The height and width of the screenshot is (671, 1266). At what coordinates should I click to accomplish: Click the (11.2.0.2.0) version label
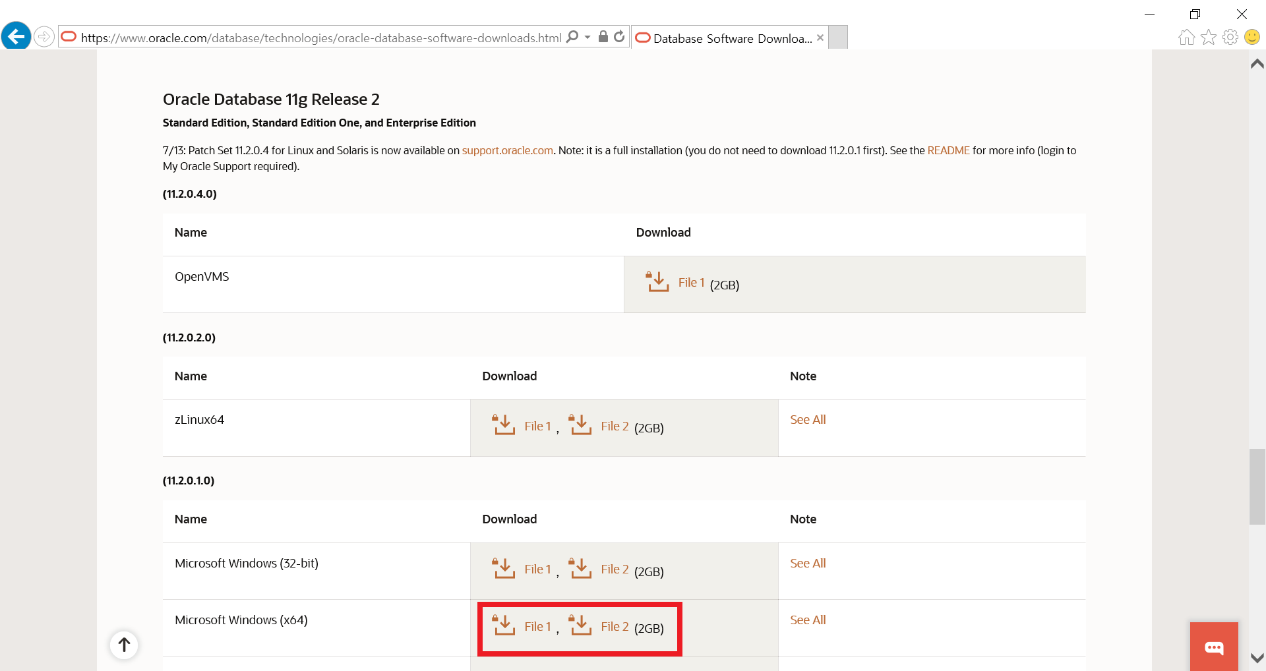pos(189,337)
